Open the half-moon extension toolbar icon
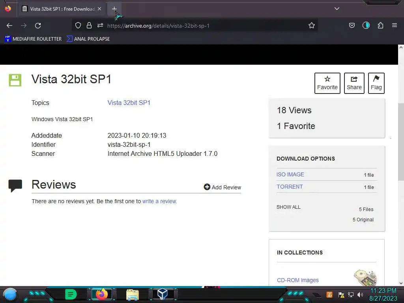 pos(366,25)
